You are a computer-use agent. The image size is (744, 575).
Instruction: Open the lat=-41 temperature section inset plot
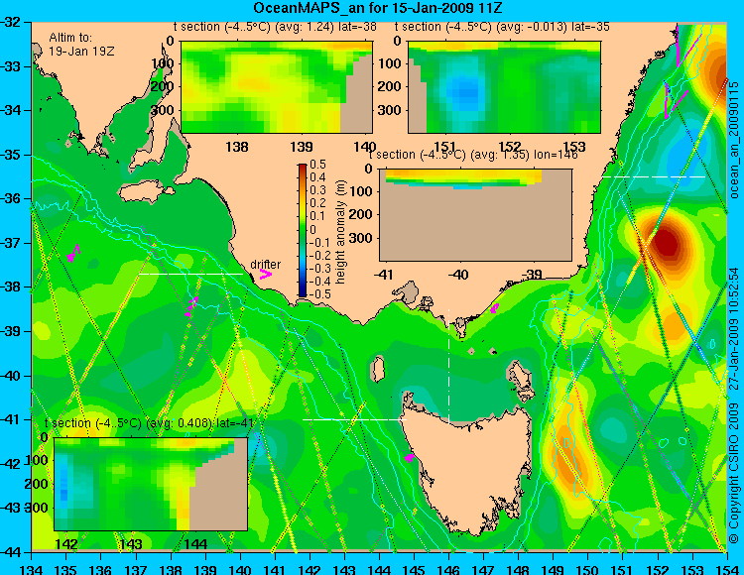pyautogui.click(x=151, y=484)
